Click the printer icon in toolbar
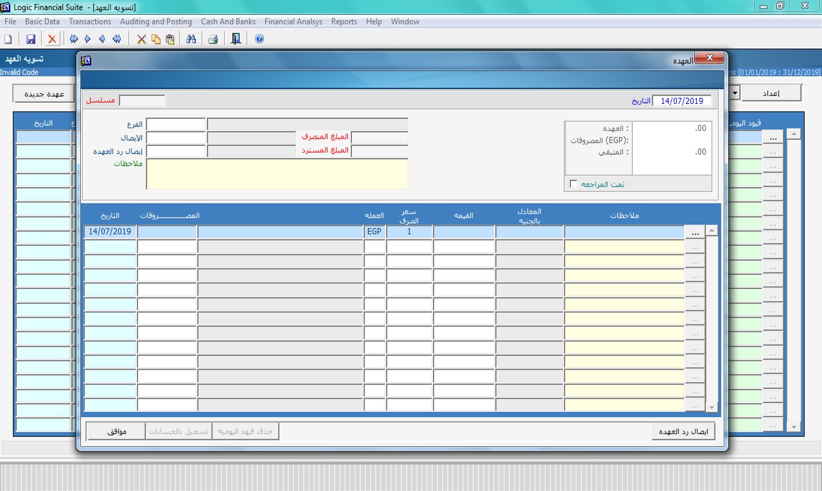Viewport: 822px width, 491px height. [213, 39]
